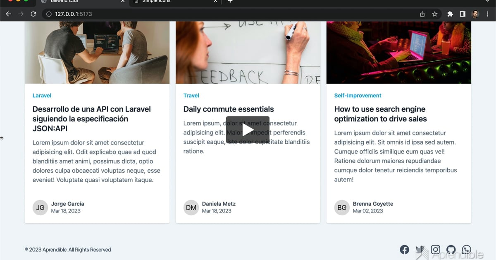
Task: Click the GitHub icon in footer
Action: click(x=451, y=249)
